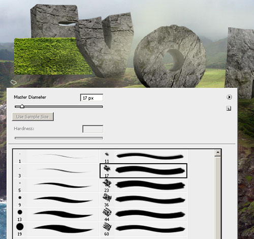Click the Hardness value field
Viewport: 254px width, 239px height.
tap(93, 129)
